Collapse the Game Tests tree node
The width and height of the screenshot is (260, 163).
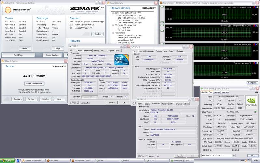113,13
